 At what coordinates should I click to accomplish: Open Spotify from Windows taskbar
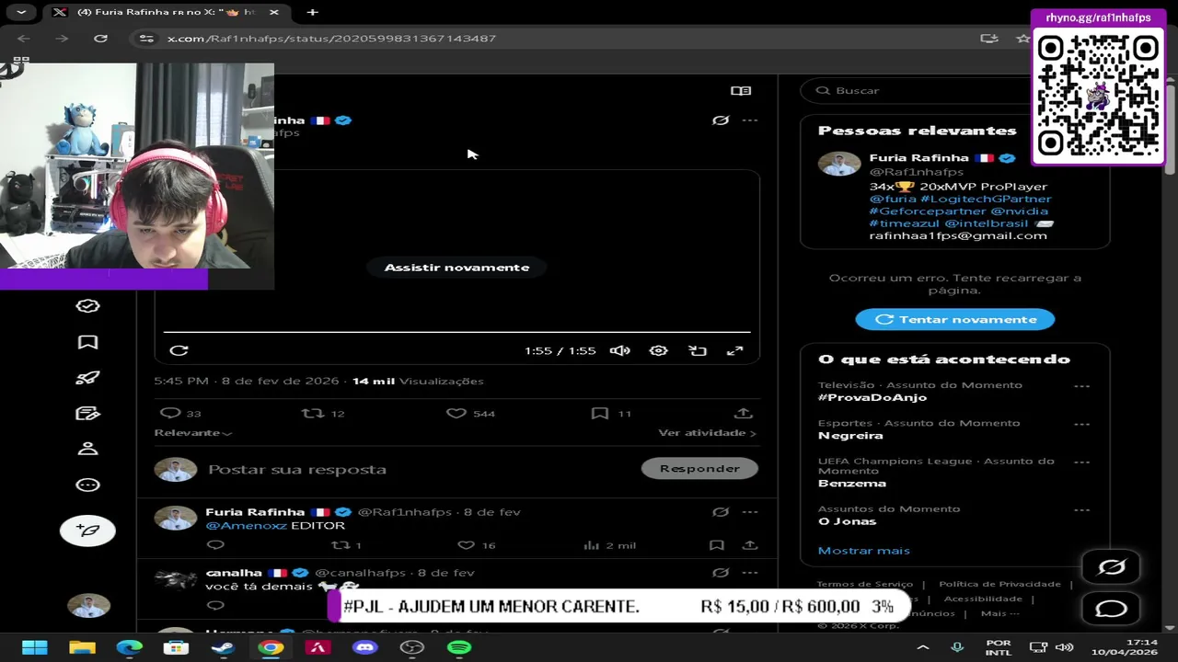point(459,648)
